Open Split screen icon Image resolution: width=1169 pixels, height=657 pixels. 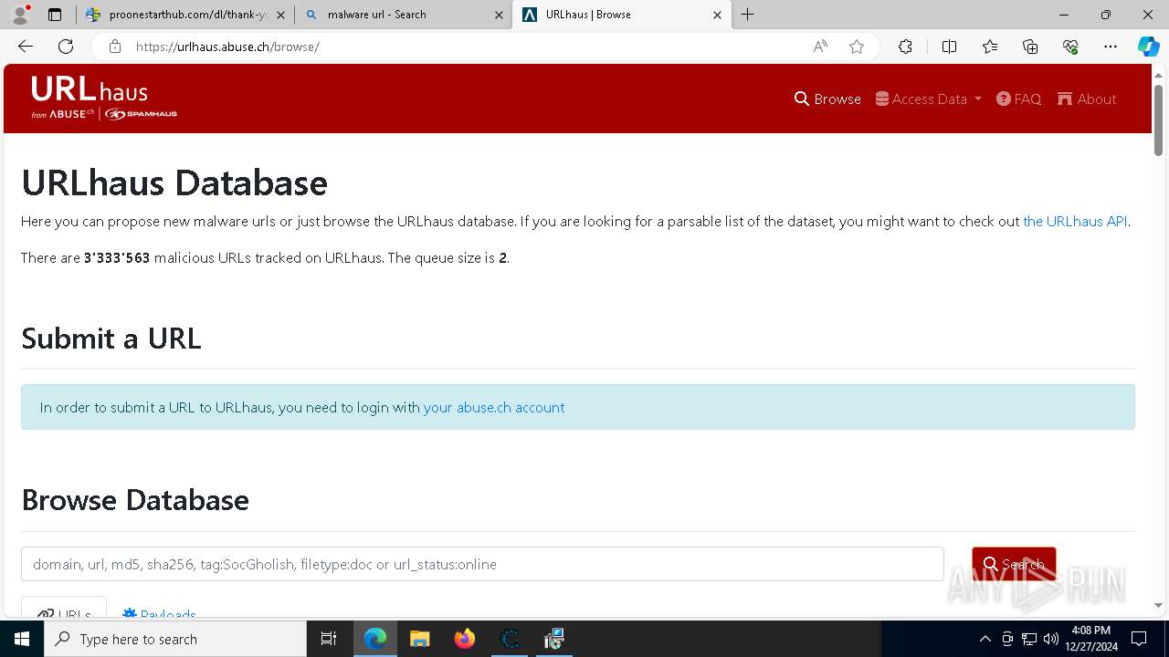(949, 47)
